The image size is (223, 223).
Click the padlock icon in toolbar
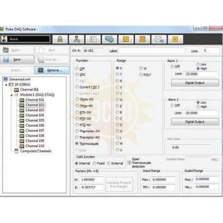tap(60, 39)
